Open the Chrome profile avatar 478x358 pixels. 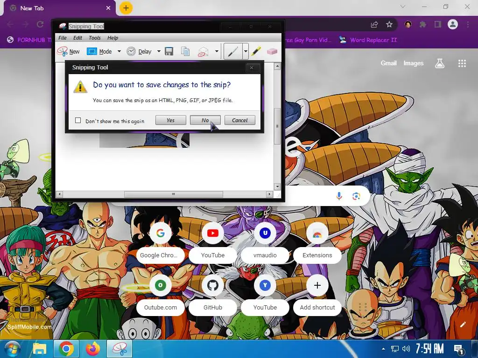coord(453,24)
